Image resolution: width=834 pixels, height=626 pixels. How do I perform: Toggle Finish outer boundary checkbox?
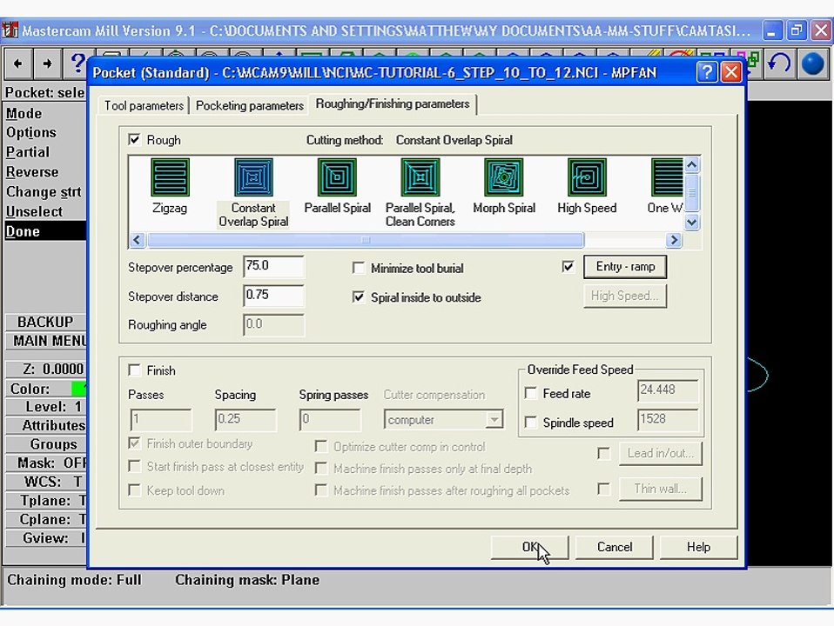[135, 443]
